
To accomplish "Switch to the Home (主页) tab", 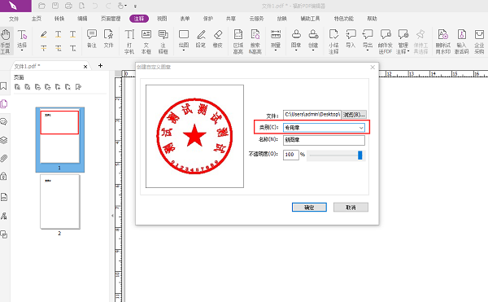I will tap(37, 19).
